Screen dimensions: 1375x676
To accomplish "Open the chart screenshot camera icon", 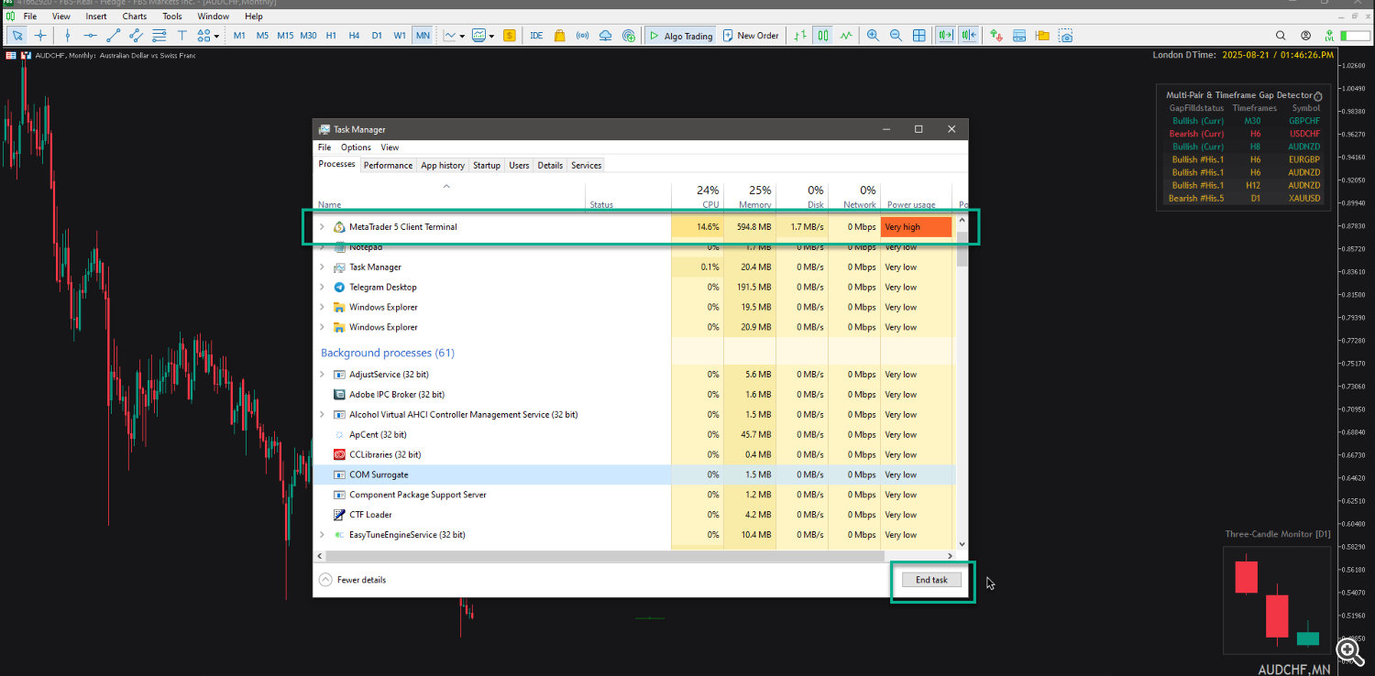I will [1066, 35].
